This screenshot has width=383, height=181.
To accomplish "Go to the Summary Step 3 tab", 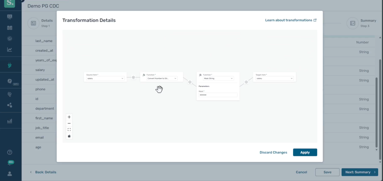I will click(361, 23).
